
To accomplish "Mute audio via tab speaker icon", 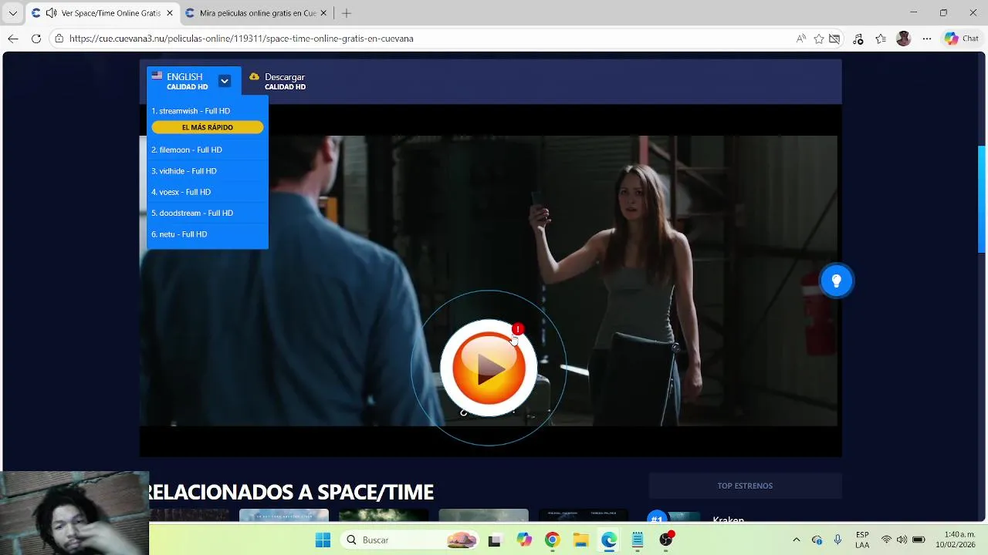I will pos(51,13).
